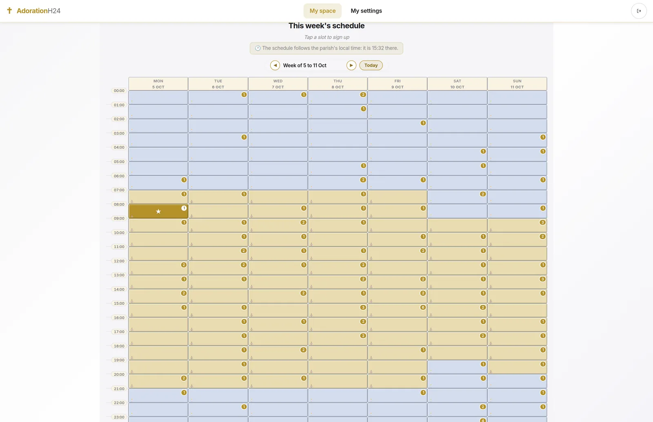Select Saturday 15:00 slot with badge 2
Screen dimensions: 653x422
click(x=457, y=311)
